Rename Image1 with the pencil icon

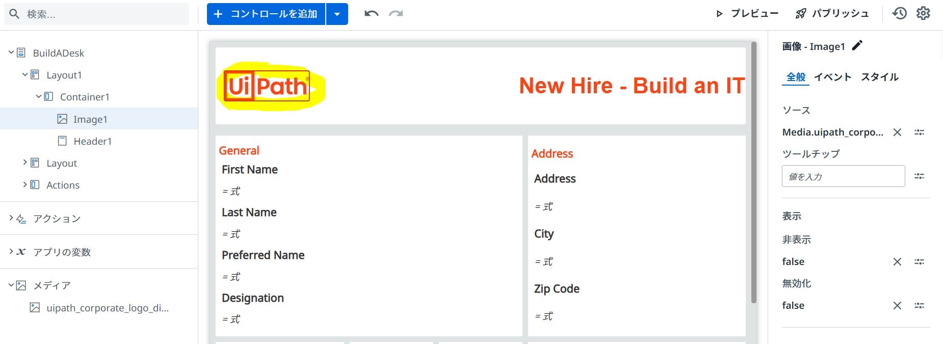point(857,46)
